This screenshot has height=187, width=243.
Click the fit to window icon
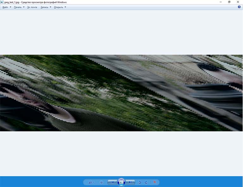[x=102, y=182]
